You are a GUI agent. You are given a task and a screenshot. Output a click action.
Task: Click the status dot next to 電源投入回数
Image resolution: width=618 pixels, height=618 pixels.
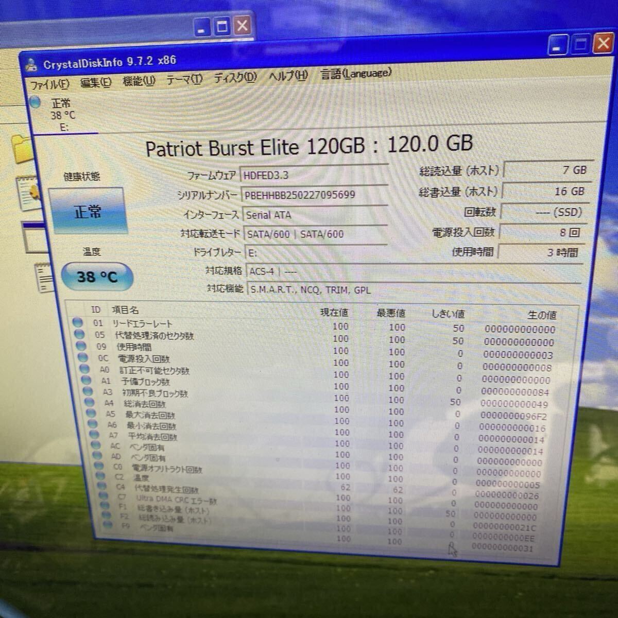point(83,356)
